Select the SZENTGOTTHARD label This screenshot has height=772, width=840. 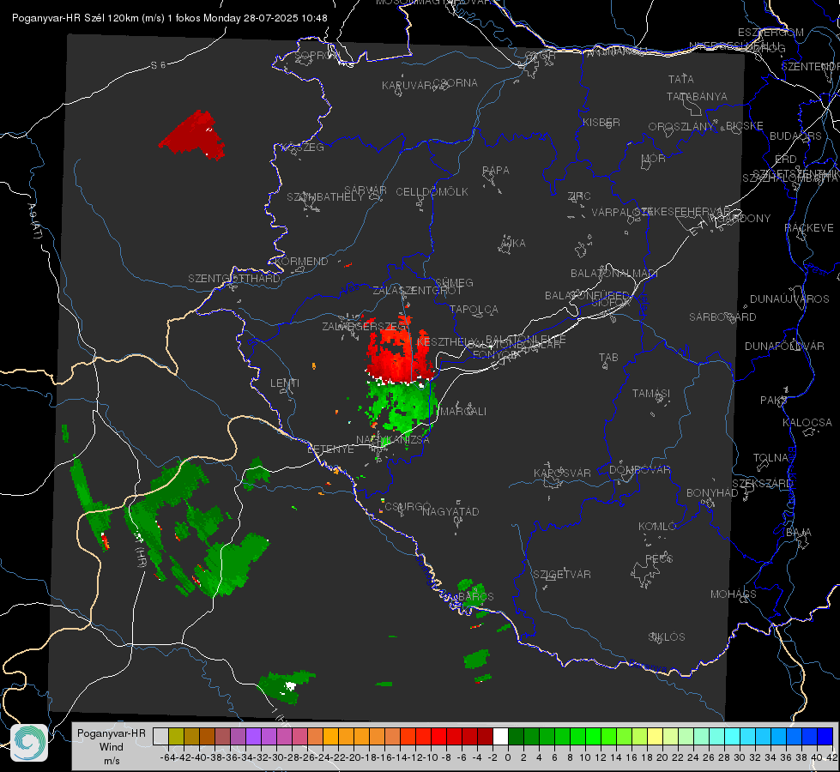tap(234, 279)
